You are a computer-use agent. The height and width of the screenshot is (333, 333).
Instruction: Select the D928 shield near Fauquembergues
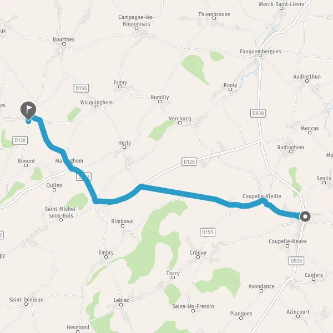[258, 113]
